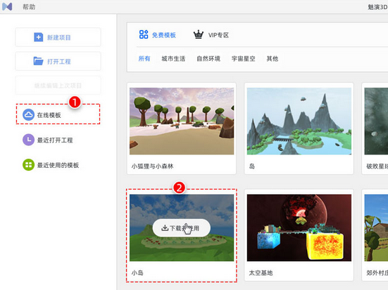The image size is (388, 290).
Task: Click the 岛 template title
Action: coord(252,166)
